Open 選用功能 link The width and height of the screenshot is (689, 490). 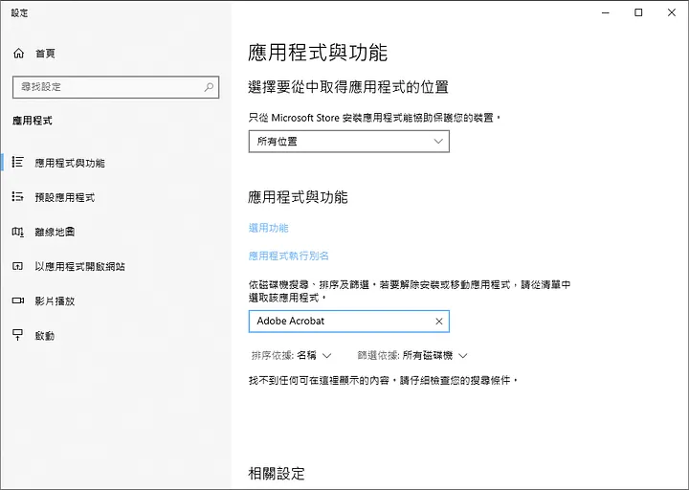pos(269,228)
